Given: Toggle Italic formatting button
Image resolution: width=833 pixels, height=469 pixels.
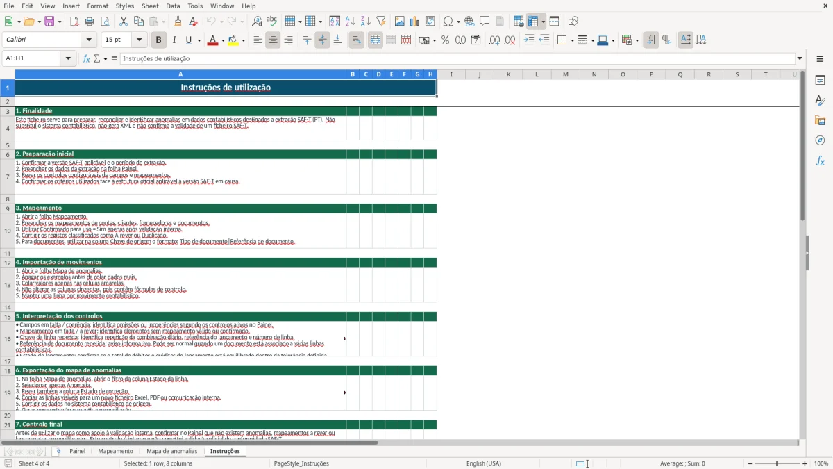Looking at the screenshot, I should click(x=174, y=40).
